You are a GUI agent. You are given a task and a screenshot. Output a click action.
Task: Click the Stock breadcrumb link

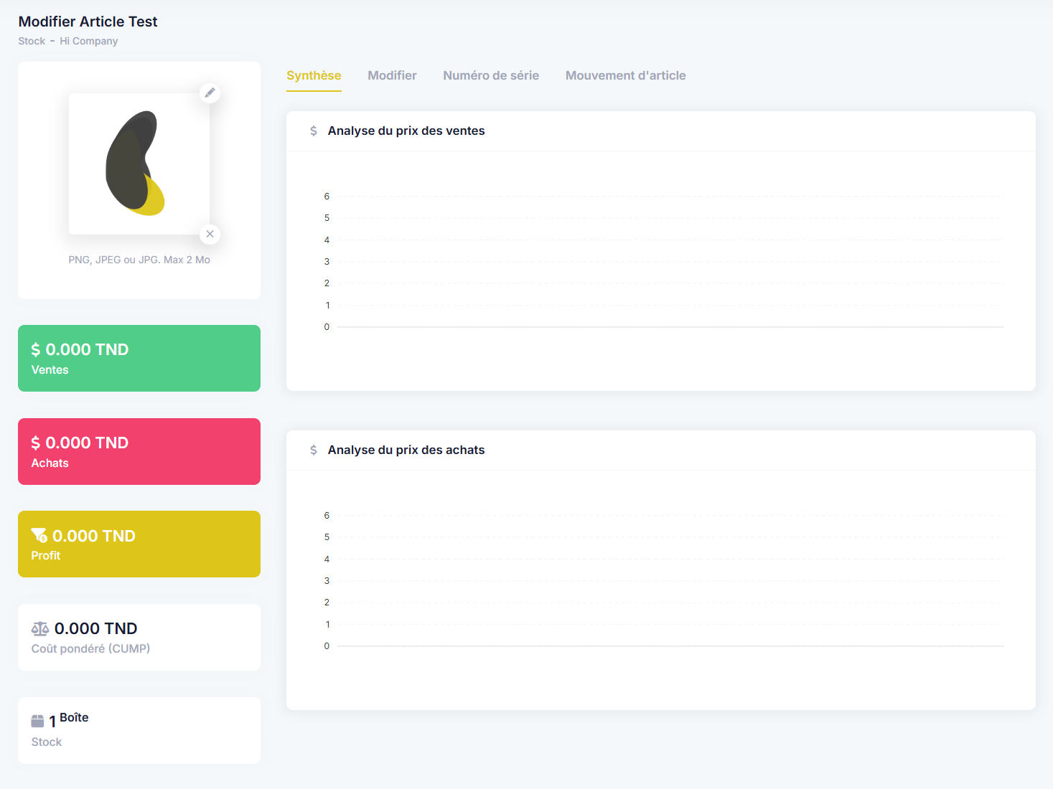click(x=32, y=41)
